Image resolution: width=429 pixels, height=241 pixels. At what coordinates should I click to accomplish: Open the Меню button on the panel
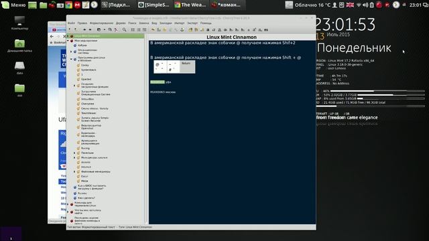coord(13,5)
